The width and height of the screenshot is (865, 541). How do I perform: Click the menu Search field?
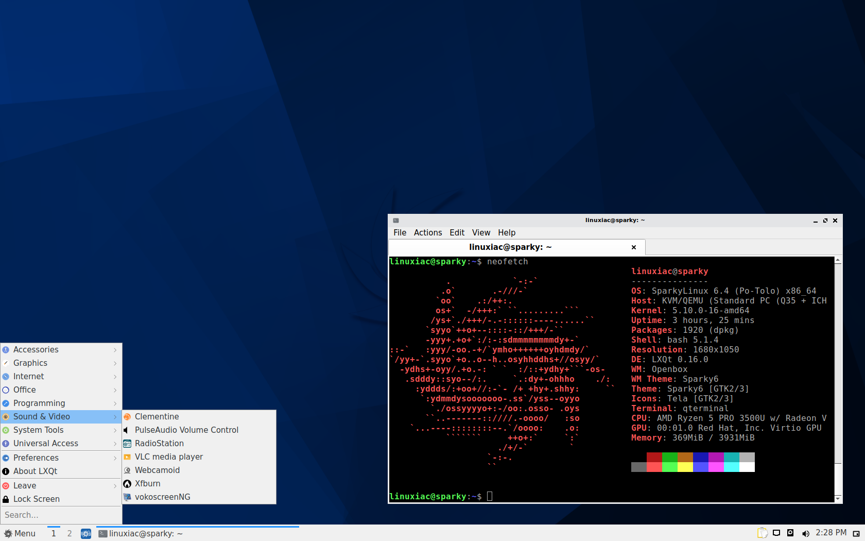coord(61,515)
